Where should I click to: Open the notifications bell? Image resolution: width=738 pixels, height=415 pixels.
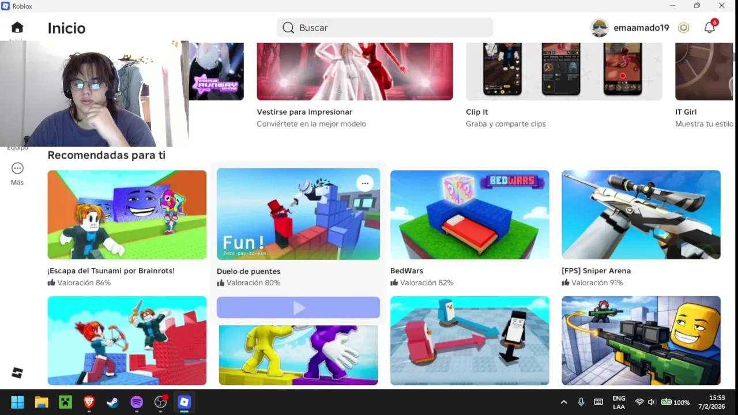(710, 28)
